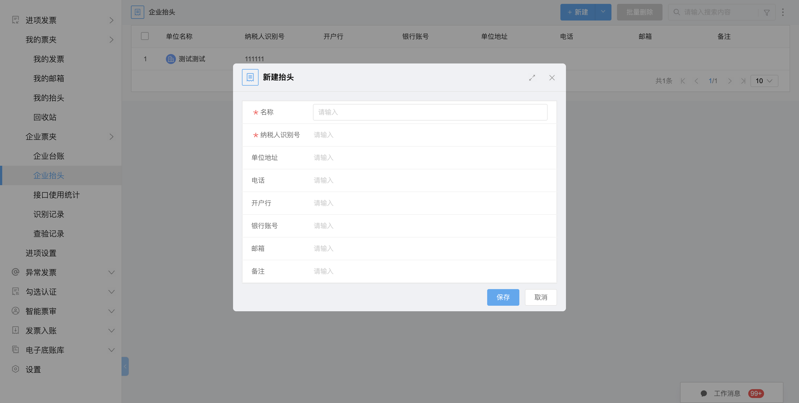The image size is (799, 403).
Task: Collapse the 进项发票 section chevron
Action: click(x=111, y=20)
